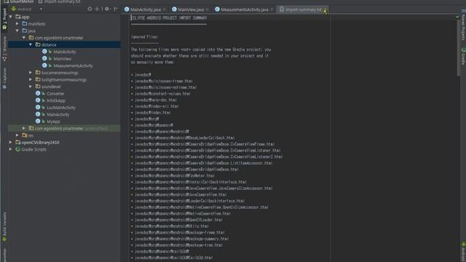Click the manifests folder icon

pos(25,23)
